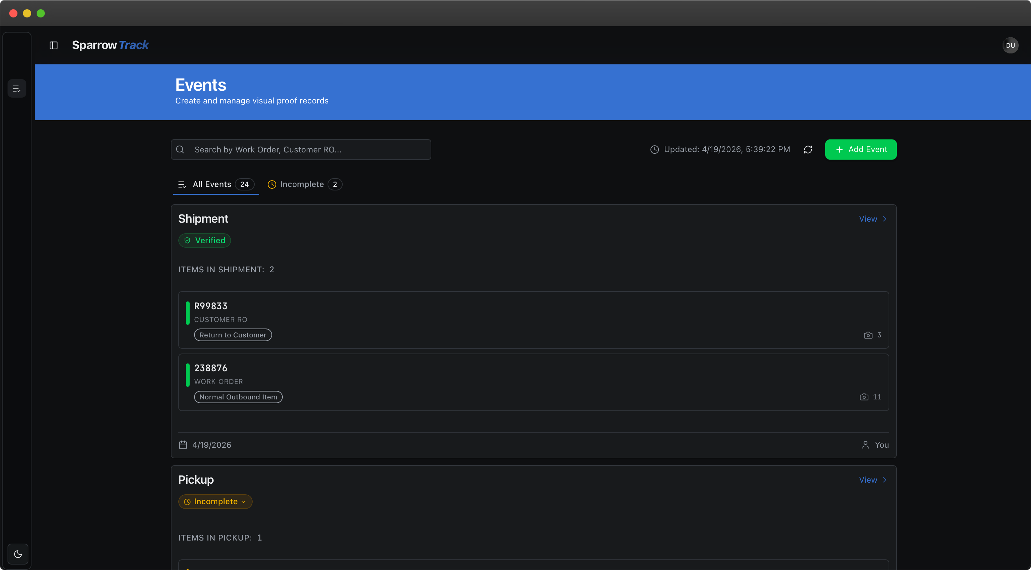
Task: Click the shield icon in Verified badge
Action: [x=187, y=240]
